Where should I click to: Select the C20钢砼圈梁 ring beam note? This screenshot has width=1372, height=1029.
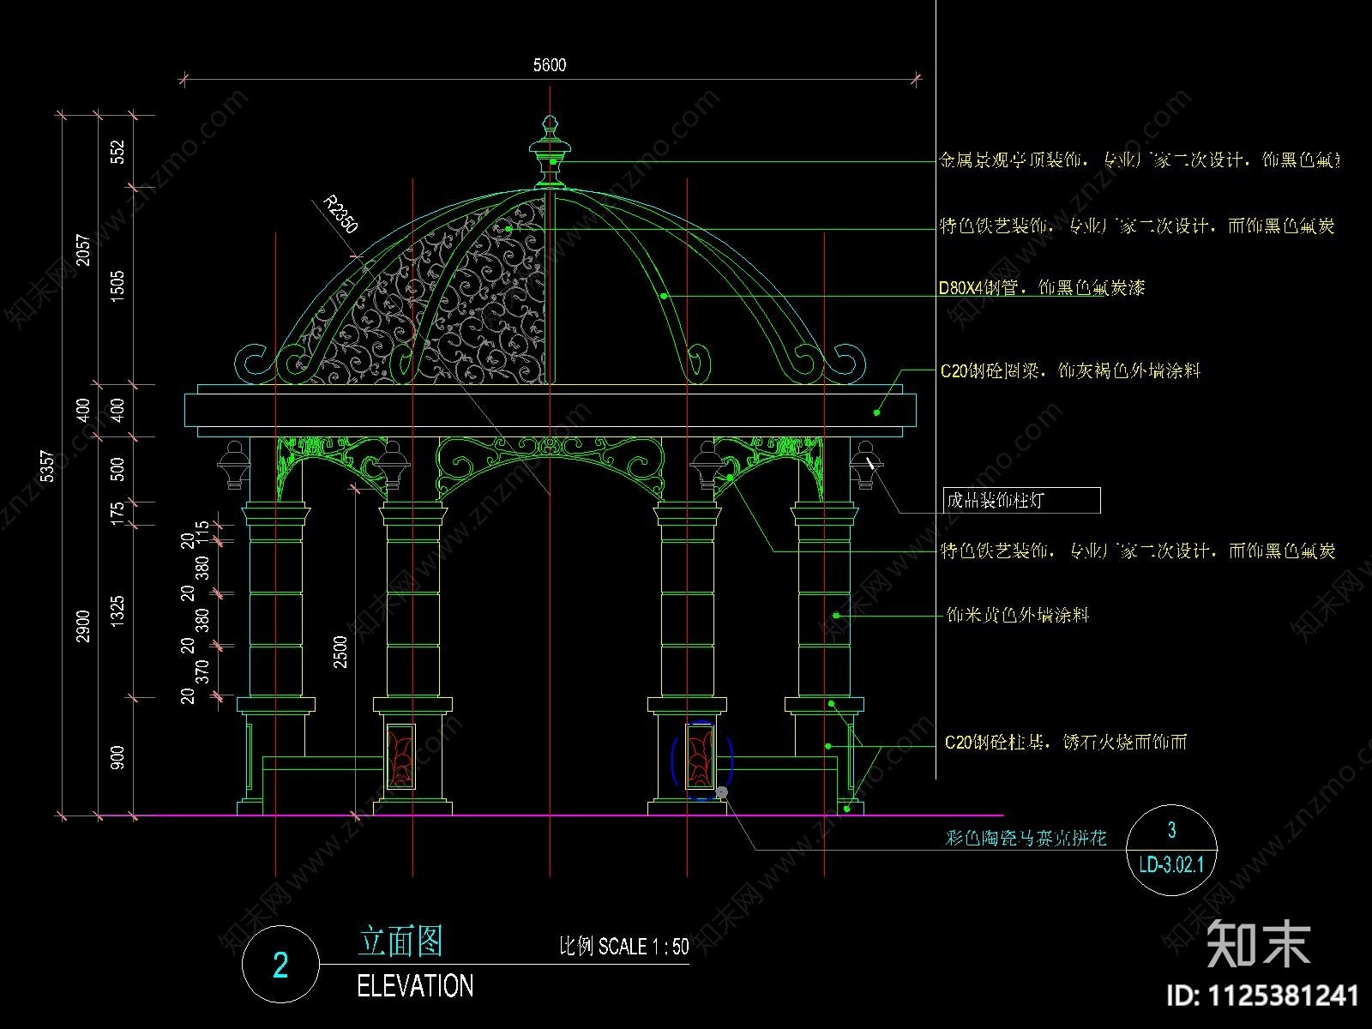1070,371
